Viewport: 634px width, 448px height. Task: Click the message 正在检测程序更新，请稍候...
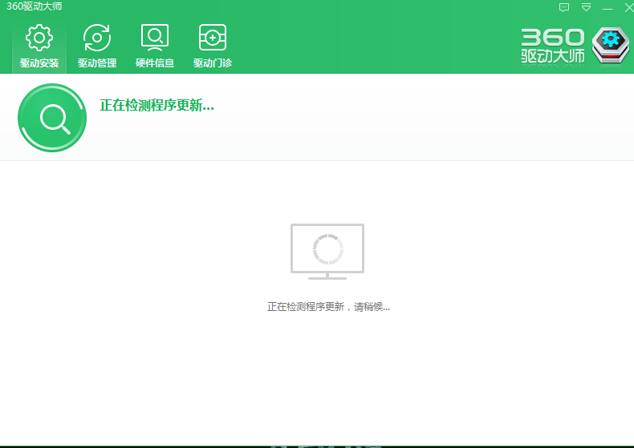click(328, 307)
